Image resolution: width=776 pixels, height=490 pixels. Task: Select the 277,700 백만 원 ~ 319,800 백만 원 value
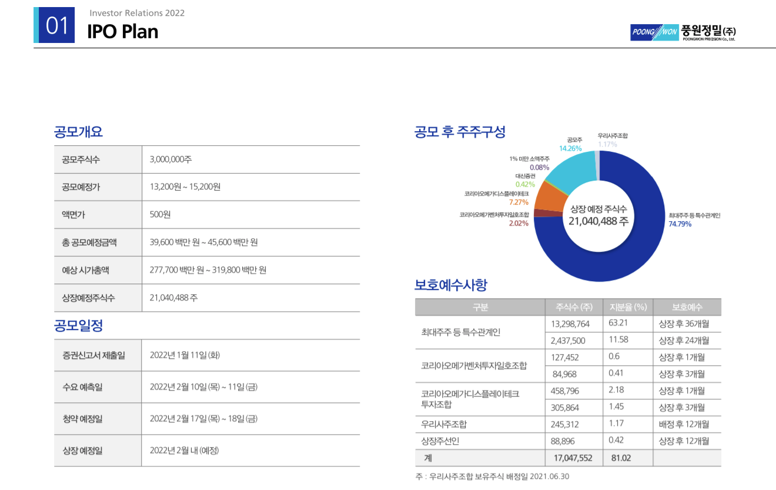click(x=208, y=270)
